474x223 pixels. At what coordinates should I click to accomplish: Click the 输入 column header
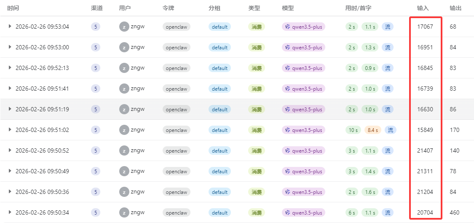[423, 8]
